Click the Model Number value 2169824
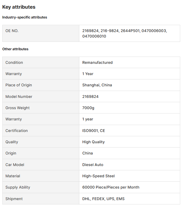188x205 pixels. point(90,97)
